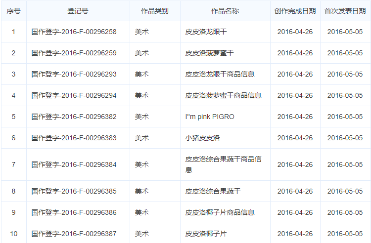
Task: Click work name 小猪皮皮洛
Action: click(x=202, y=138)
